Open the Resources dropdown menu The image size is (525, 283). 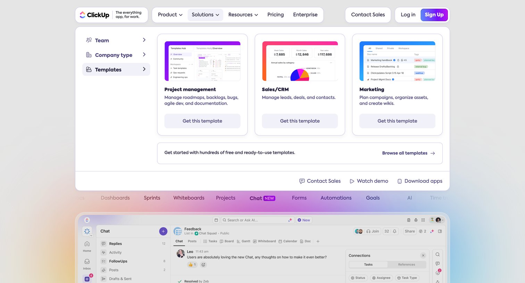coord(243,15)
